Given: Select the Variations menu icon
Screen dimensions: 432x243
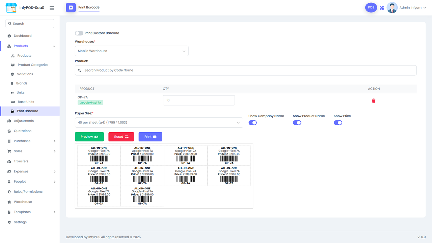Looking at the screenshot, I should click(12, 74).
